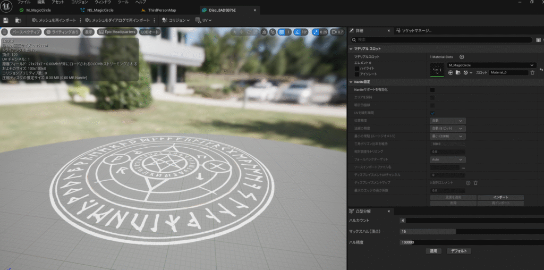Select the scale gizmo icon
This screenshot has width=544, height=270.
pyautogui.click(x=256, y=32)
